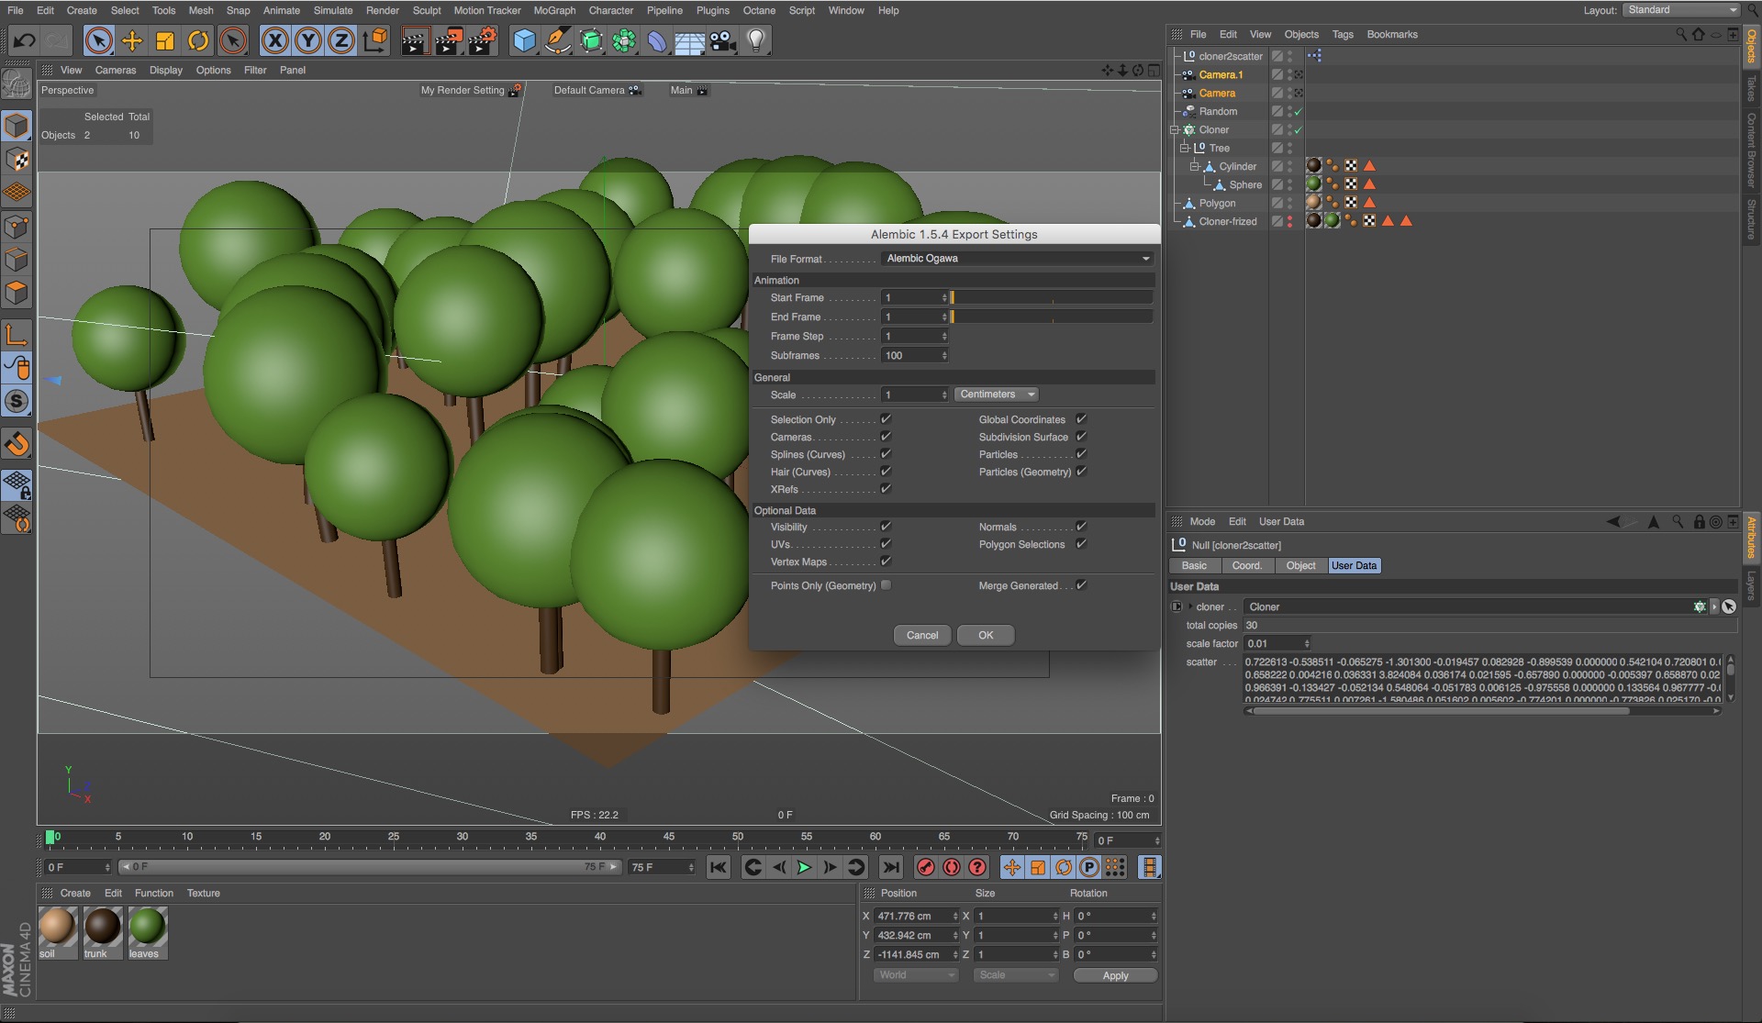1762x1023 pixels.
Task: Collapse the Cloner object tree
Action: pyautogui.click(x=1174, y=130)
